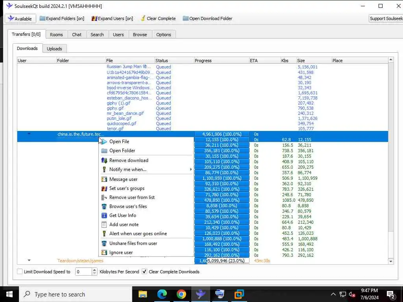Image resolution: width=403 pixels, height=302 pixels.
Task: Launch Google Chrome from taskbar
Action: (x=181, y=294)
